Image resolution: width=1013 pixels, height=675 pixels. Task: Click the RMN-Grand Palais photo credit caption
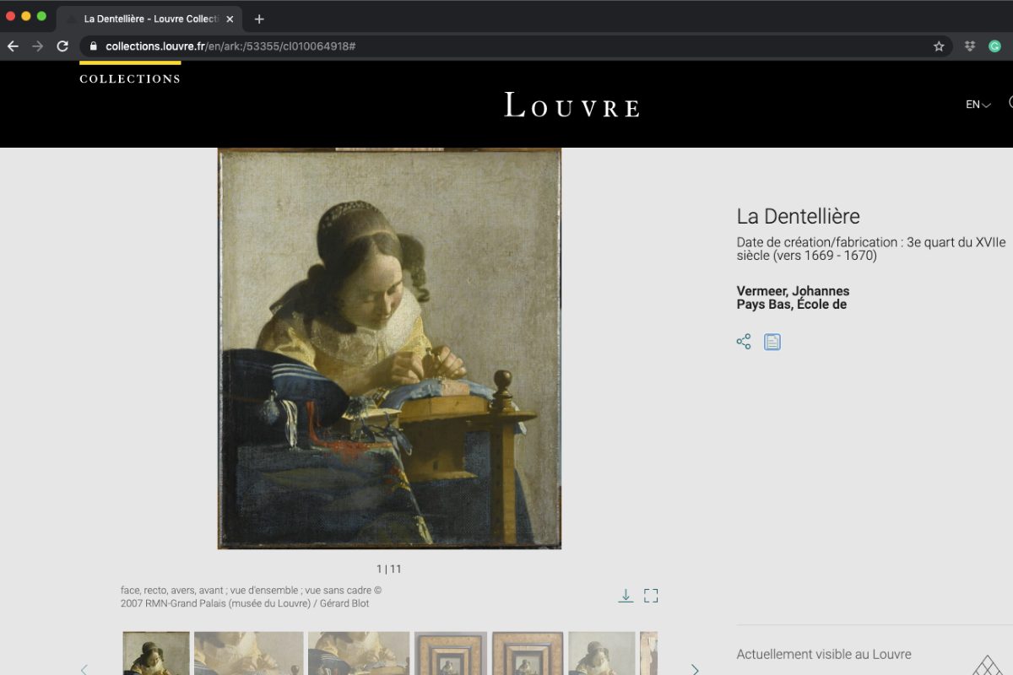[x=252, y=597]
